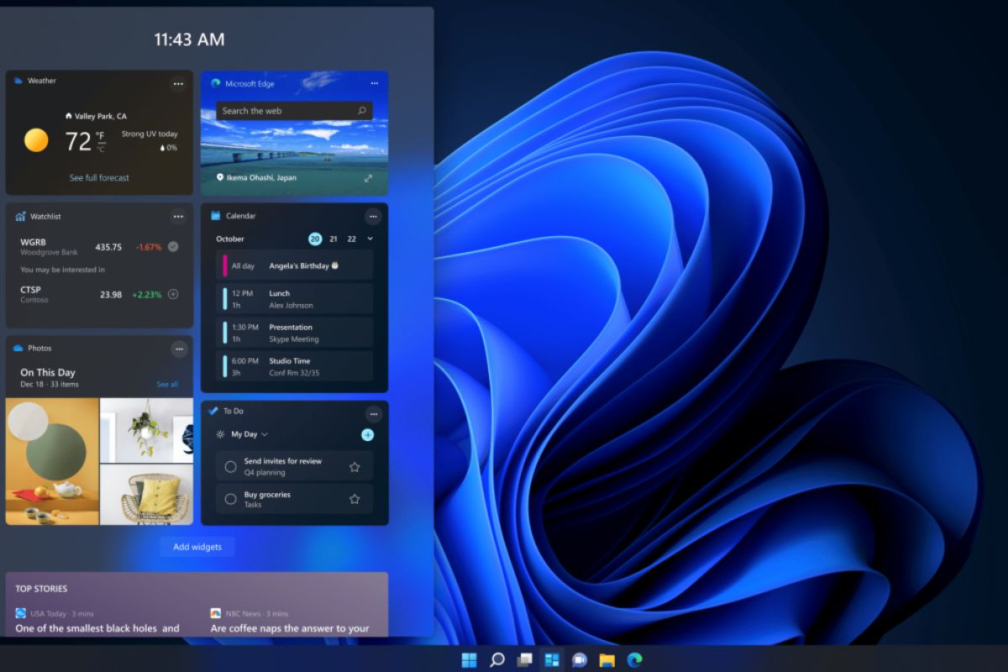Click the search magnifier in Edge widget
The height and width of the screenshot is (672, 1008).
click(x=362, y=111)
